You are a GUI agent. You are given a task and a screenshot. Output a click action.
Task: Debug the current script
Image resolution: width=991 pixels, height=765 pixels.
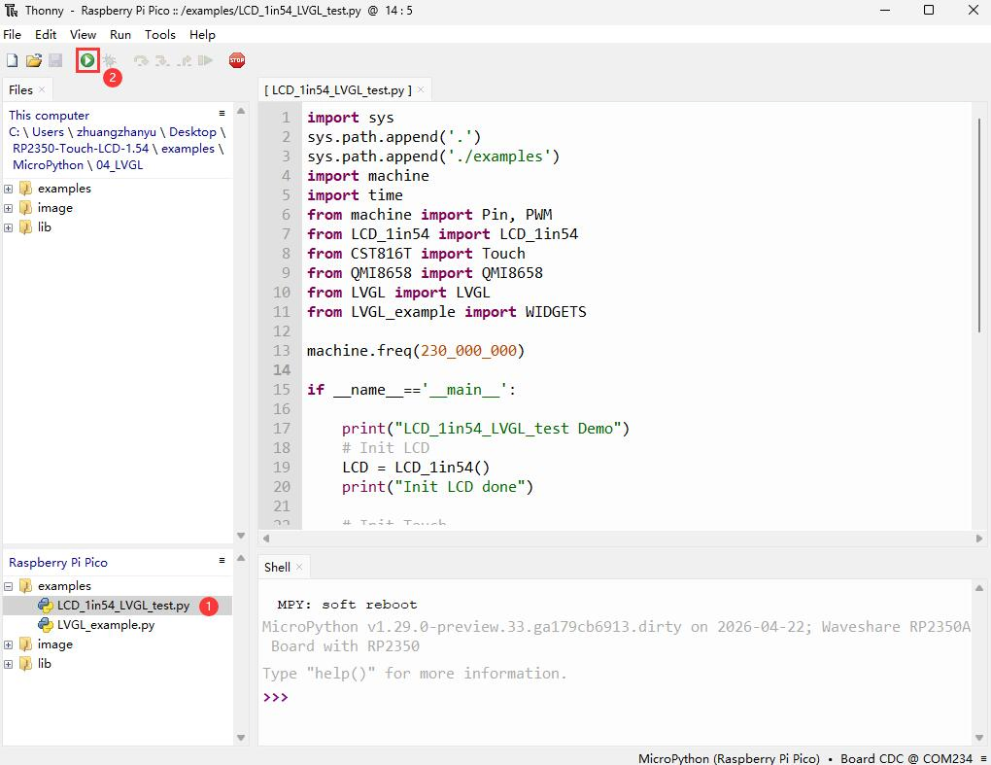(109, 59)
